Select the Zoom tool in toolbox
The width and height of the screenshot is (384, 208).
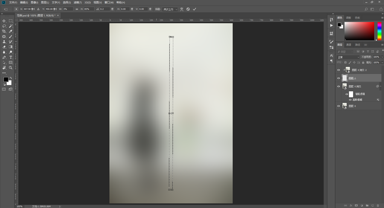[x=11, y=67]
